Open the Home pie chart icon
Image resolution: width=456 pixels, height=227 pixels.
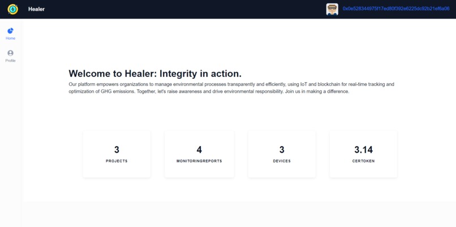point(11,31)
